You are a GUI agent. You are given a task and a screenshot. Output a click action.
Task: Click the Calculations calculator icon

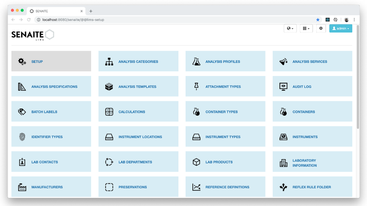coord(109,112)
